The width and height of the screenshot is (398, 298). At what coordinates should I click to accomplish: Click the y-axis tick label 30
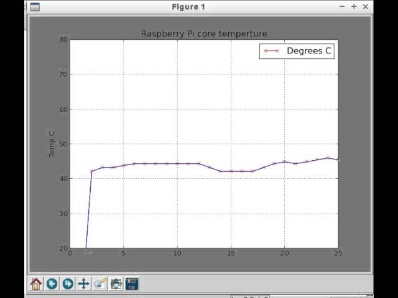(x=63, y=214)
